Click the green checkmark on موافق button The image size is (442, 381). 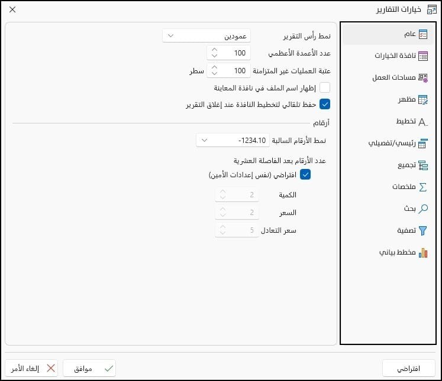[109, 369]
